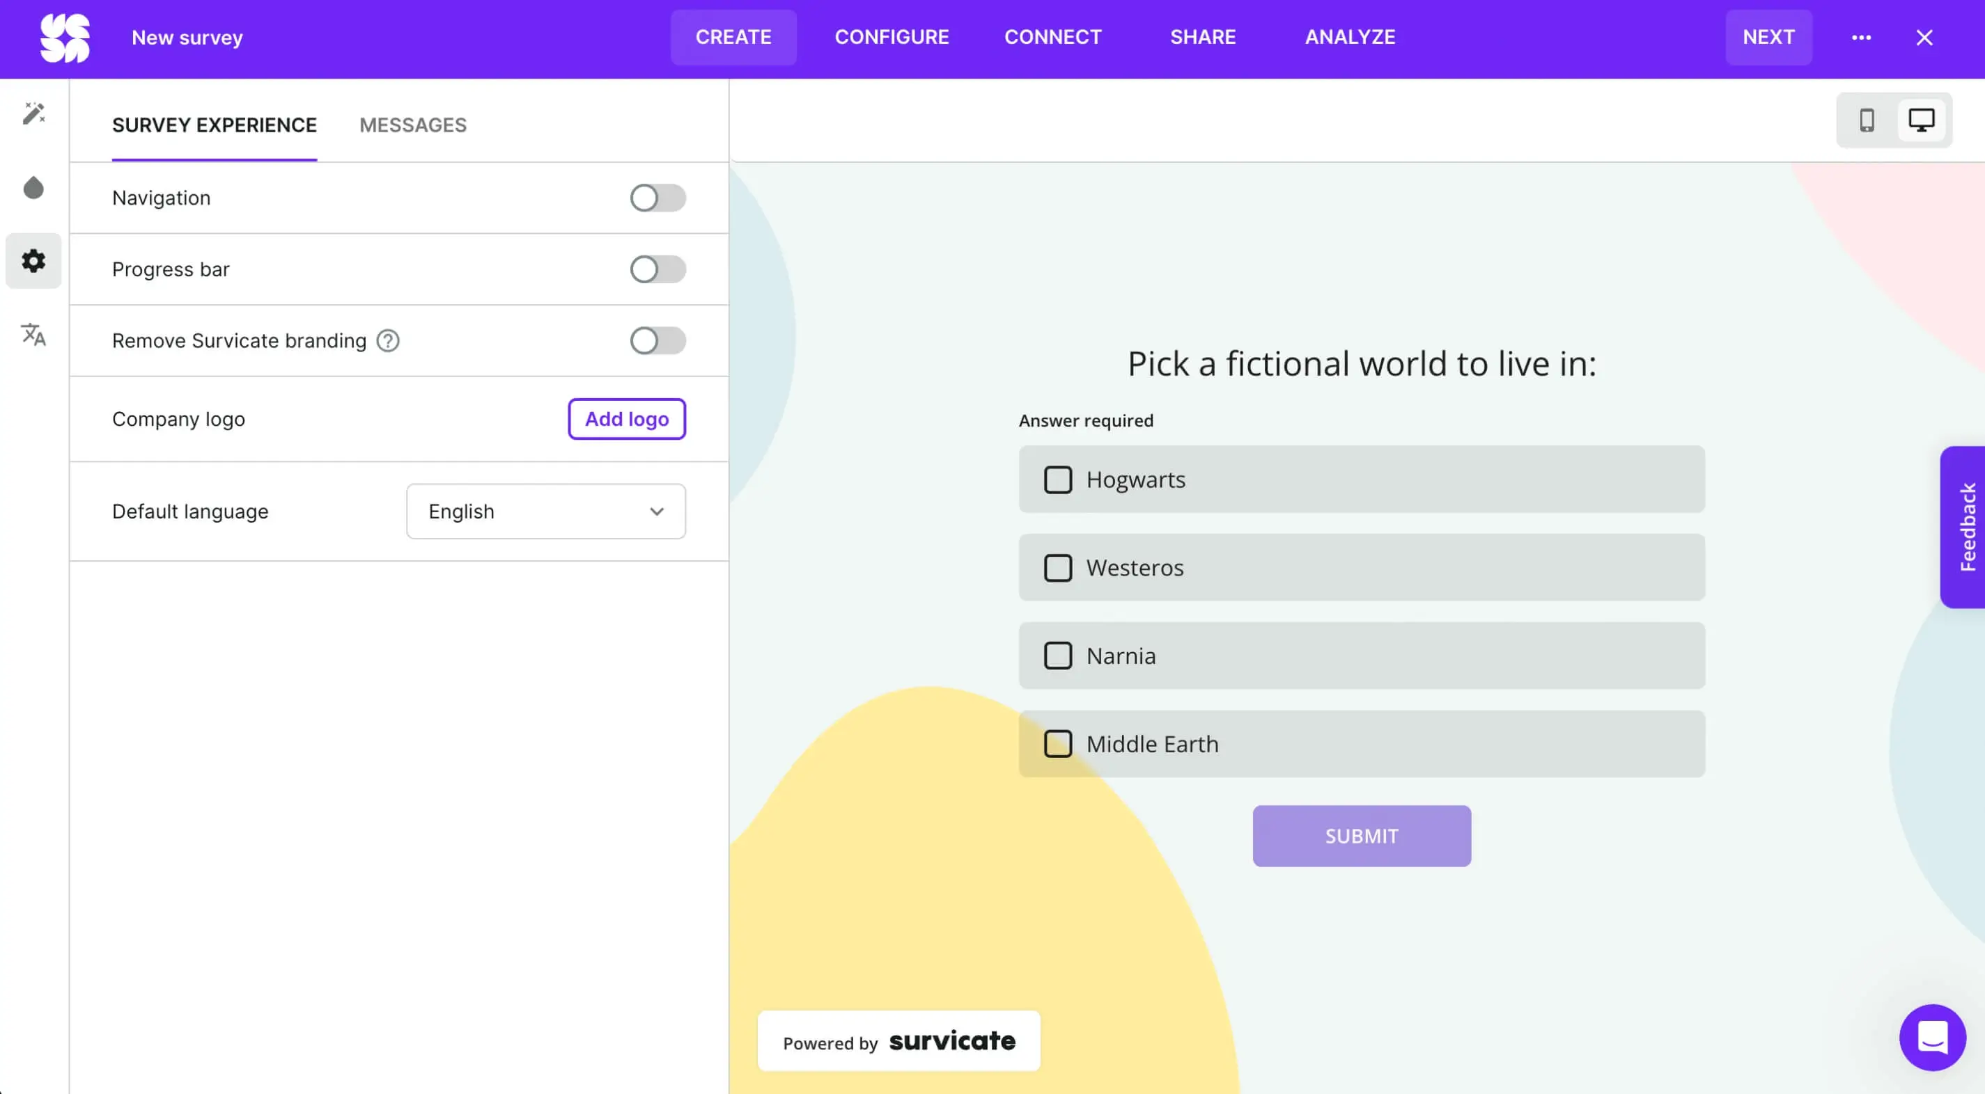Image resolution: width=1985 pixels, height=1094 pixels.
Task: Toggle Remove Survicate branding switch
Action: 657,340
